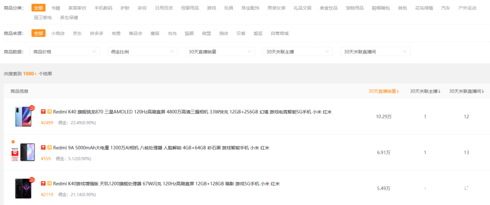This screenshot has height=205, width=490.
Task: Open the Redmi 9A product title link
Action: pos(161,147)
